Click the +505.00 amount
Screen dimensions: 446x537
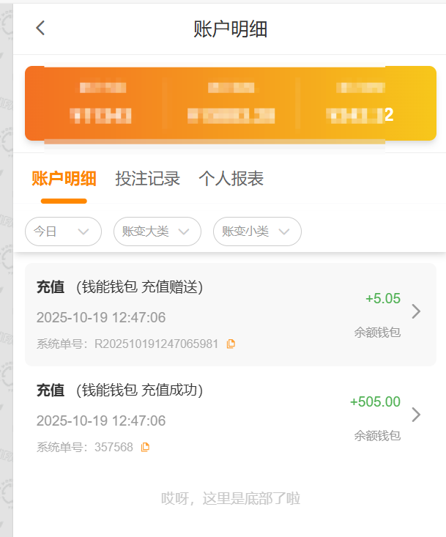pyautogui.click(x=375, y=401)
